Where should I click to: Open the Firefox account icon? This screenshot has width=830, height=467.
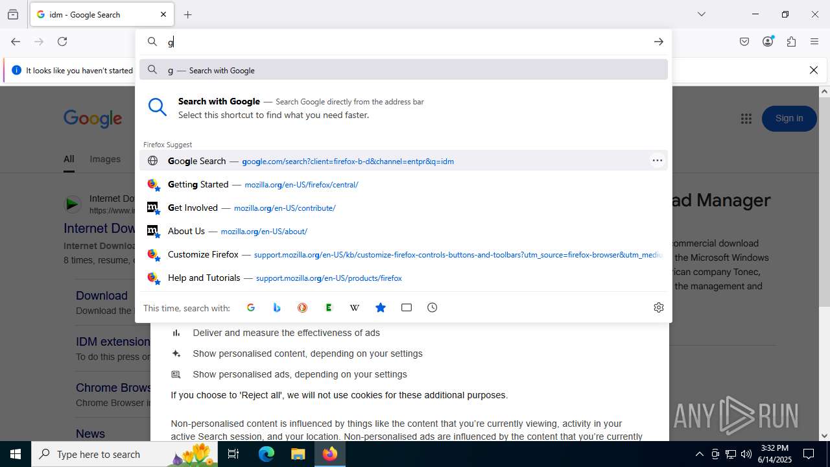[x=768, y=42]
